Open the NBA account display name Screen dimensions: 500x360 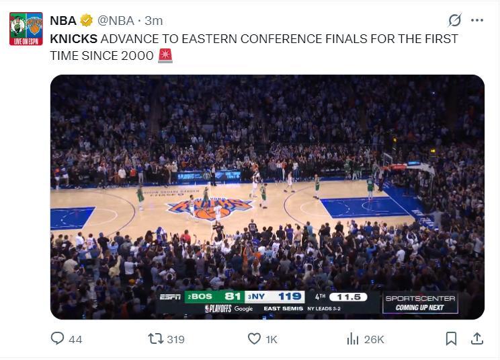63,20
